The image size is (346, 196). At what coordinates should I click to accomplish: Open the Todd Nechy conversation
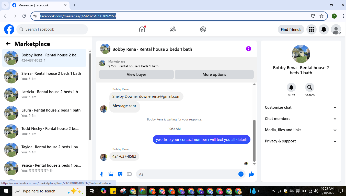tap(44, 131)
